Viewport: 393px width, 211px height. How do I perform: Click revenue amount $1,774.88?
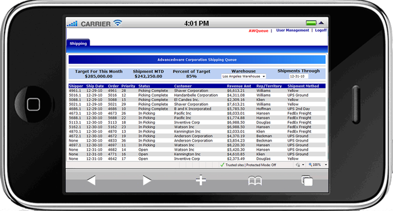click(236, 118)
